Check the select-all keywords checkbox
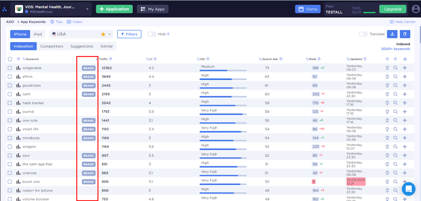This screenshot has height=201, width=421. click(x=10, y=59)
